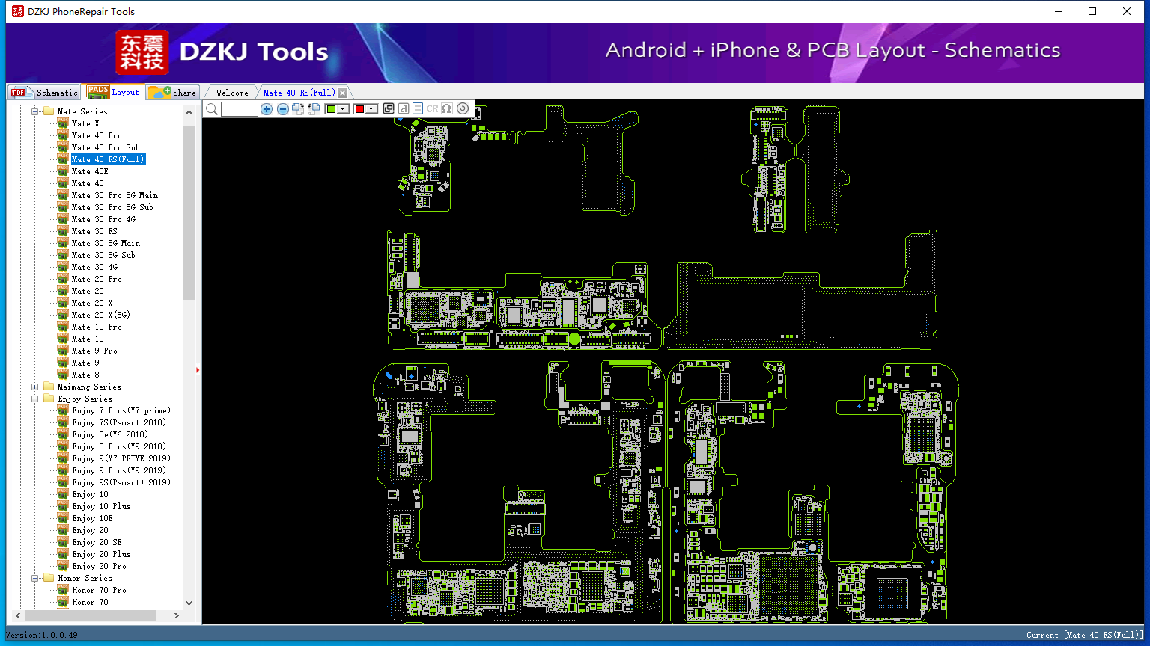Open Enjoy 9S(Psmart+ 2019) layout
The height and width of the screenshot is (646, 1150).
pos(121,482)
